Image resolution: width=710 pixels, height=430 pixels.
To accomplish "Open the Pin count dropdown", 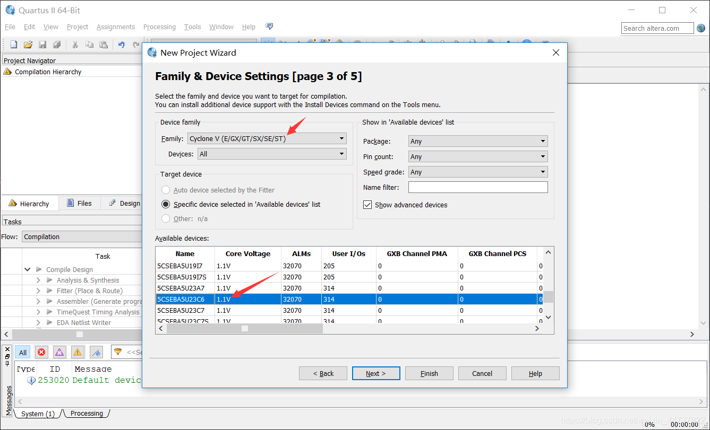I will coord(478,156).
